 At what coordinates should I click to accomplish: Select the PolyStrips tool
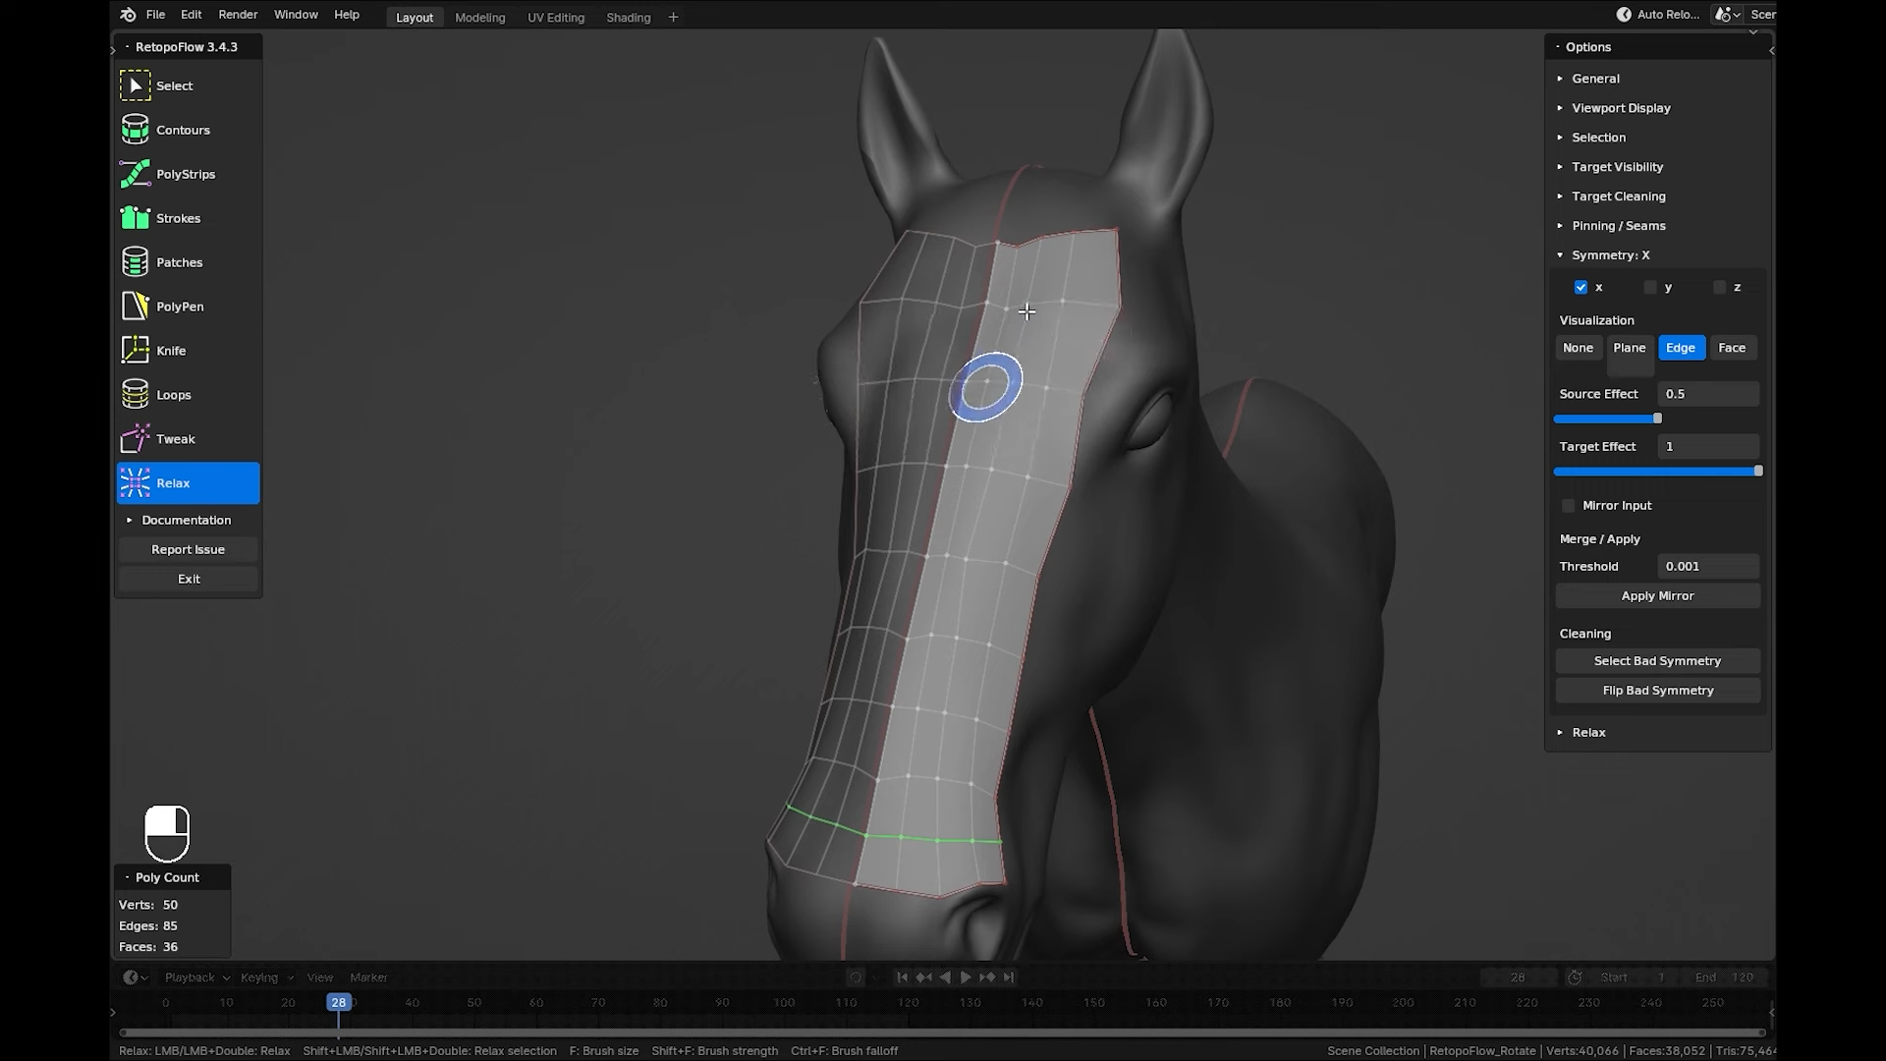click(186, 173)
